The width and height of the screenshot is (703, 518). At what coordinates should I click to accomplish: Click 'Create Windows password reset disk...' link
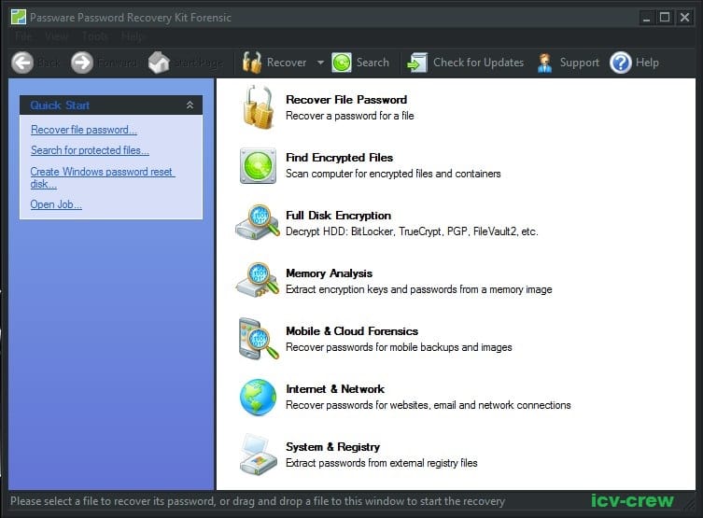click(102, 177)
